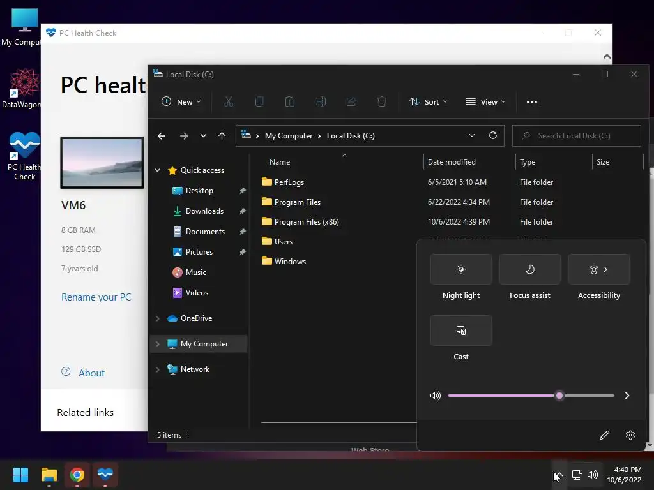654x490 pixels.
Task: Select Pictures in Quick access
Action: tap(199, 251)
